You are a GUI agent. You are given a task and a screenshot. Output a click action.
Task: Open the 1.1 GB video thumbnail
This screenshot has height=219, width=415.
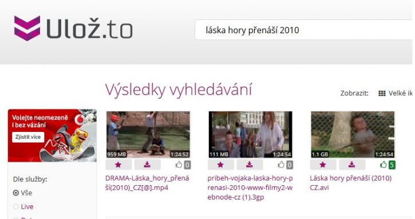coord(353,134)
